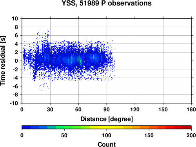Click the colorbar tick label 150
This screenshot has width=196, height=147.
pos(149,135)
